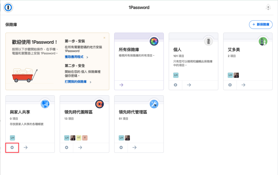Click the LH badge in 領先時代管理區

pos(121,138)
